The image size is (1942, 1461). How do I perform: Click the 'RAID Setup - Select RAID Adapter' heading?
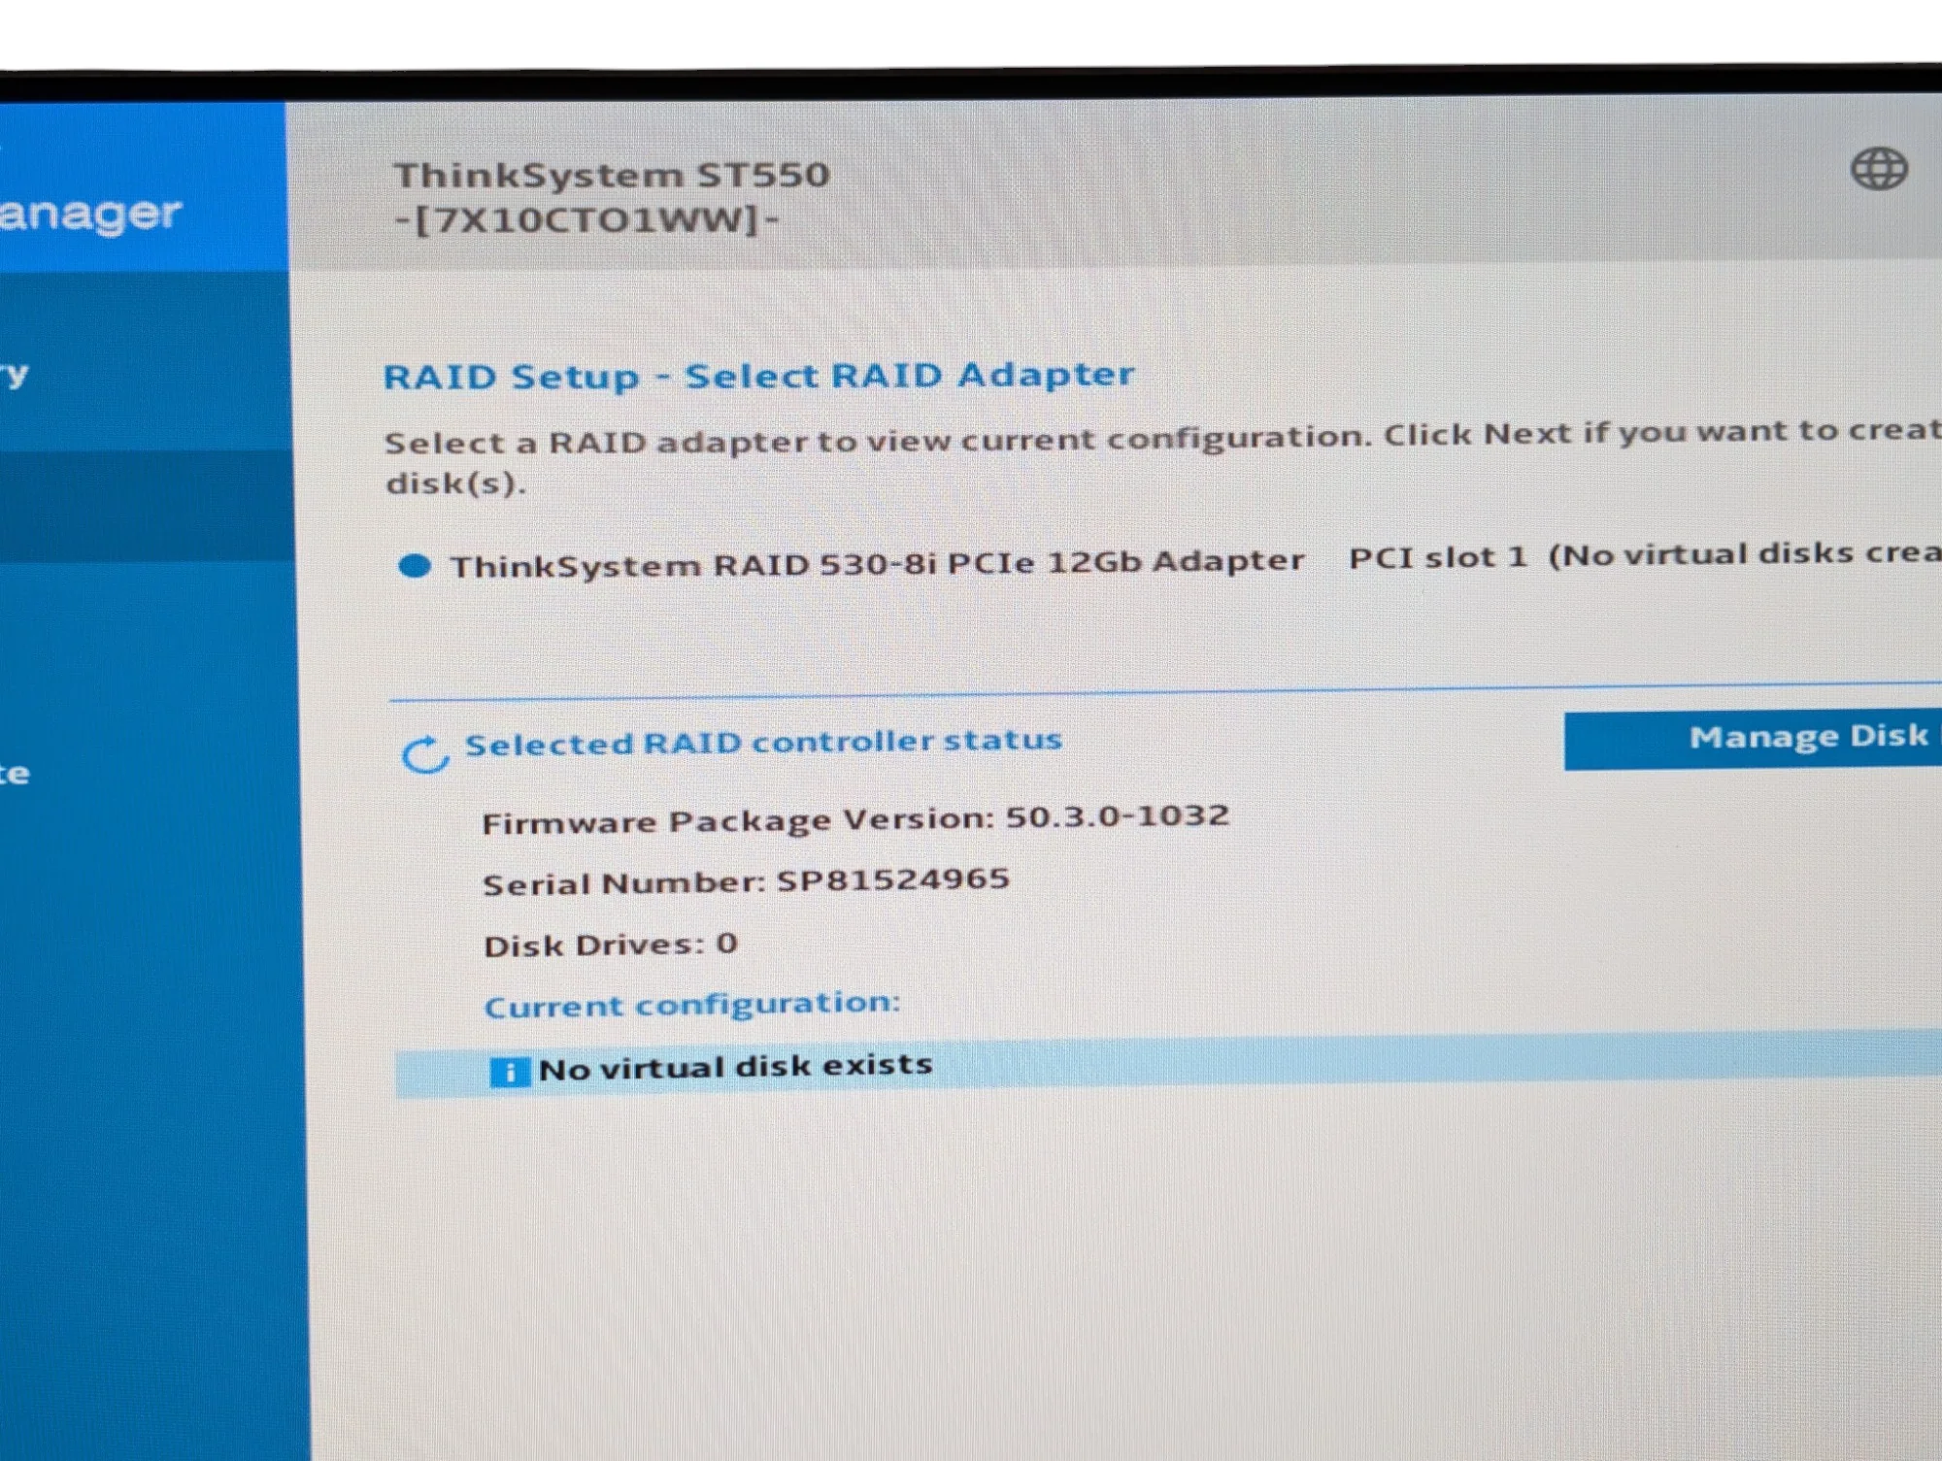(758, 376)
